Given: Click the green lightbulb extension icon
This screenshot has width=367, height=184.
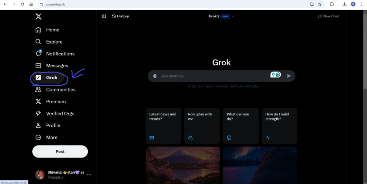Looking at the screenshot, I should point(273,75).
